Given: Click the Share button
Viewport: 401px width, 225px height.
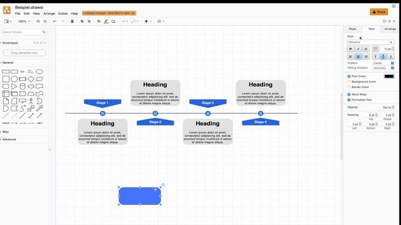Looking at the screenshot, I should pyautogui.click(x=378, y=12).
